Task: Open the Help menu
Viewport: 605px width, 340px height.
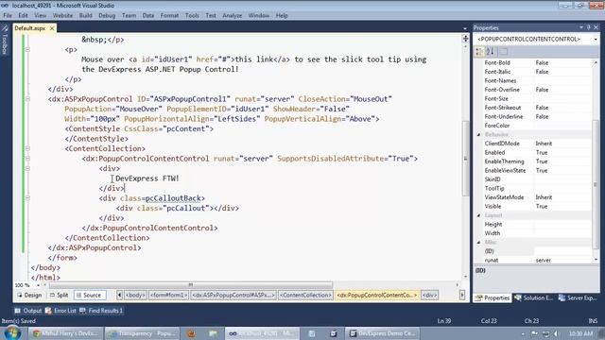Action: [282, 15]
